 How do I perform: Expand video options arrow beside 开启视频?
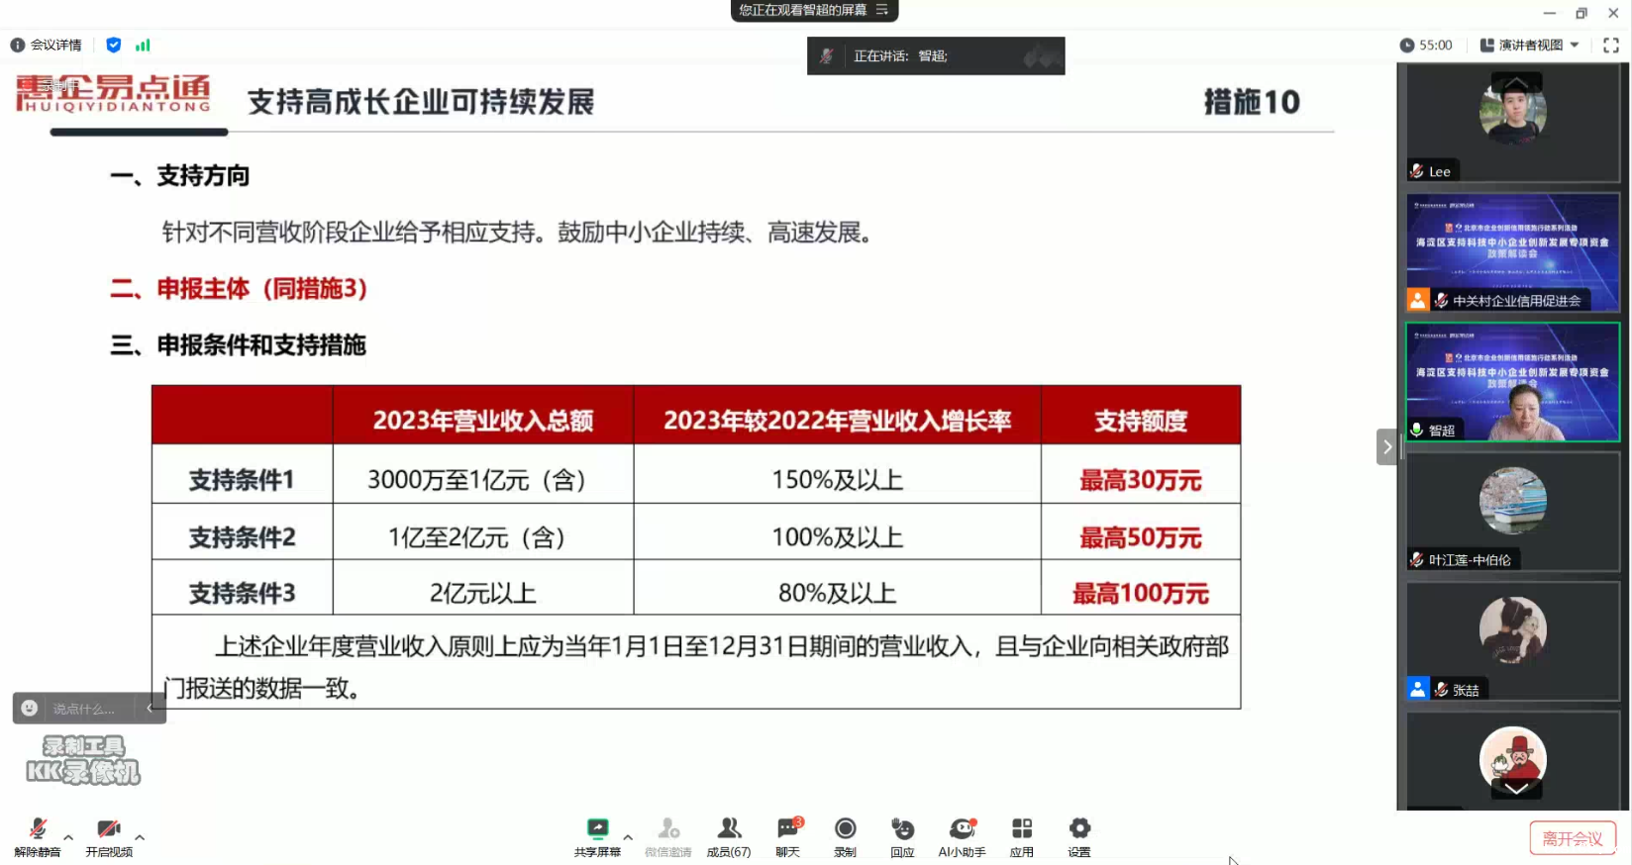pos(140,837)
